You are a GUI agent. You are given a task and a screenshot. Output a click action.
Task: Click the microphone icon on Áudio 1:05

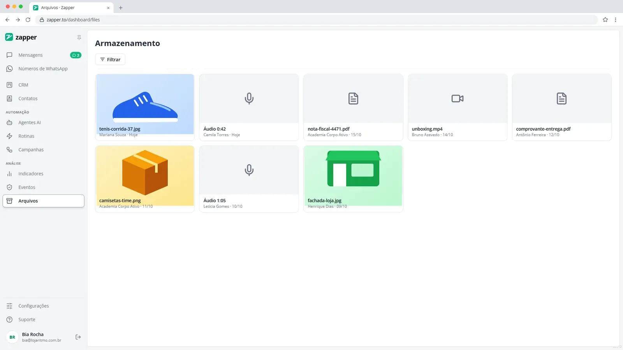pos(249,170)
